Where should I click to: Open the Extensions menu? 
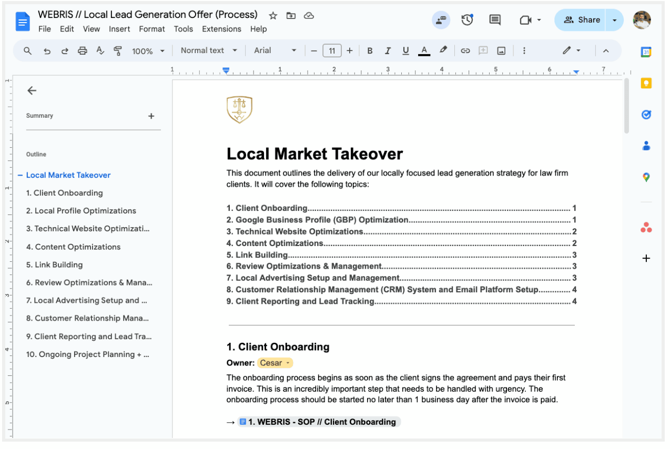click(x=221, y=29)
